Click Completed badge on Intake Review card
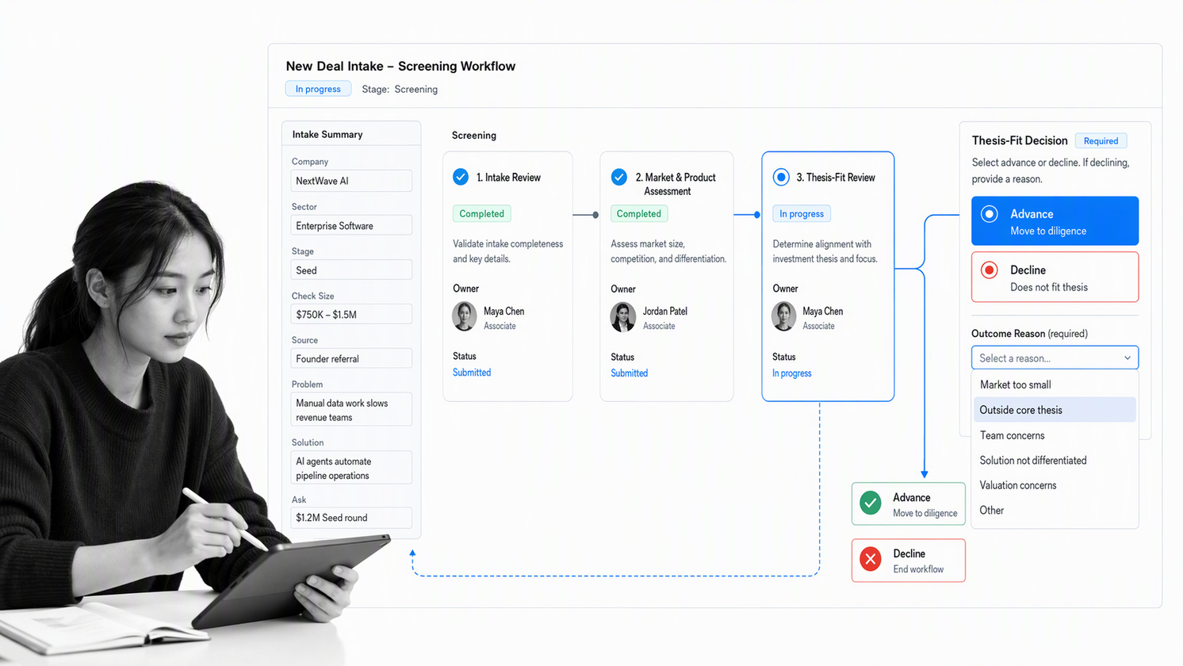1183x666 pixels. tap(482, 213)
